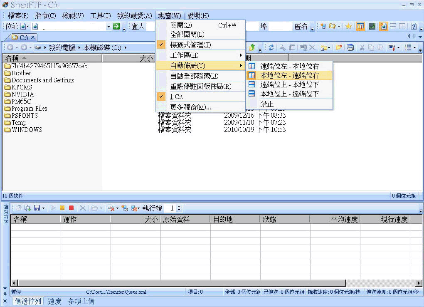Image resolution: width=424 pixels, height=307 pixels.
Task: Click 重設停駐面板佈局(R) menu entry
Action: [201, 87]
